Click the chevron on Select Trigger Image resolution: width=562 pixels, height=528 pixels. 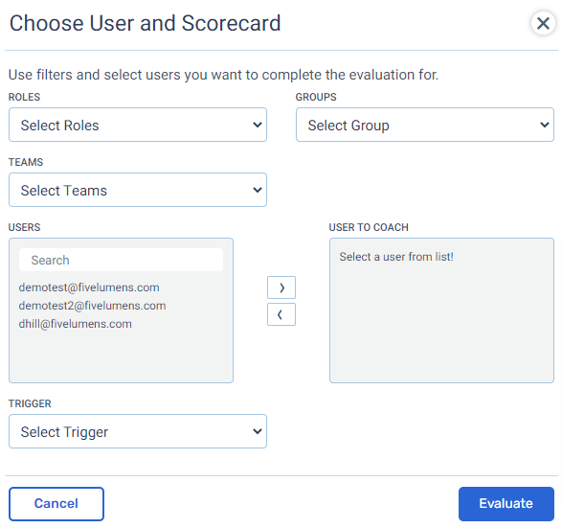258,431
